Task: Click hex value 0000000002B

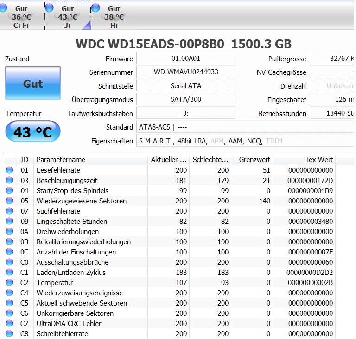Action: coord(311,282)
